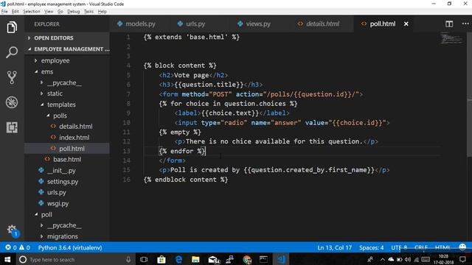Open base.html in the file tree

(67, 160)
